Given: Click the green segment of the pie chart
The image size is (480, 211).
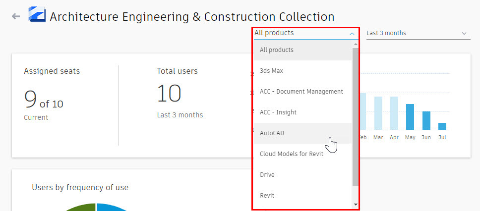Looking at the screenshot, I should pos(82,208).
